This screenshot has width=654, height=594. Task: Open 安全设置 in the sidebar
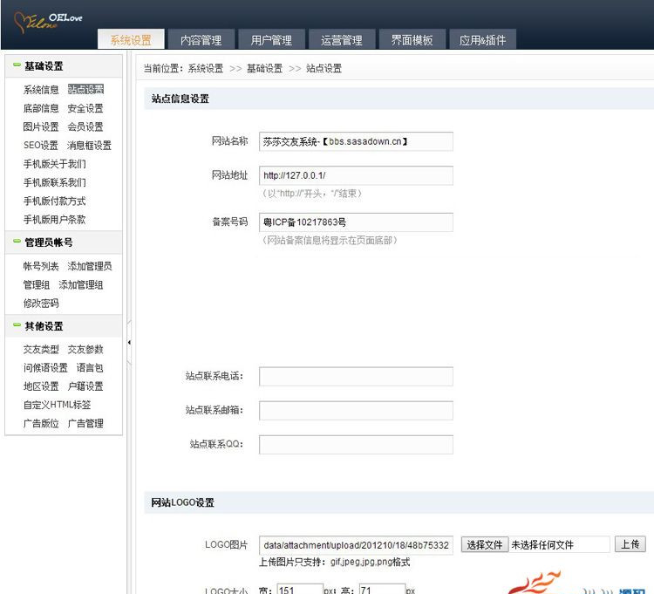85,108
